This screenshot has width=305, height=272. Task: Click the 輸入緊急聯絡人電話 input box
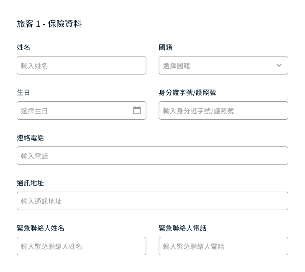(x=223, y=246)
